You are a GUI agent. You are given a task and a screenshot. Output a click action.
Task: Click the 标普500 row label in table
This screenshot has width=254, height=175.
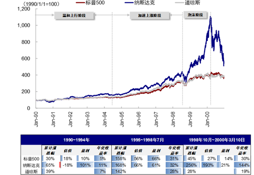(x=31, y=159)
